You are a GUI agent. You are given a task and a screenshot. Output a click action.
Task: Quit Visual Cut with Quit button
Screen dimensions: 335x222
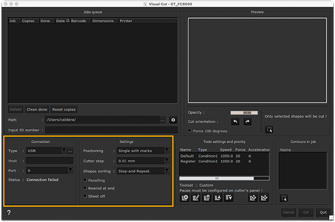coord(323,212)
